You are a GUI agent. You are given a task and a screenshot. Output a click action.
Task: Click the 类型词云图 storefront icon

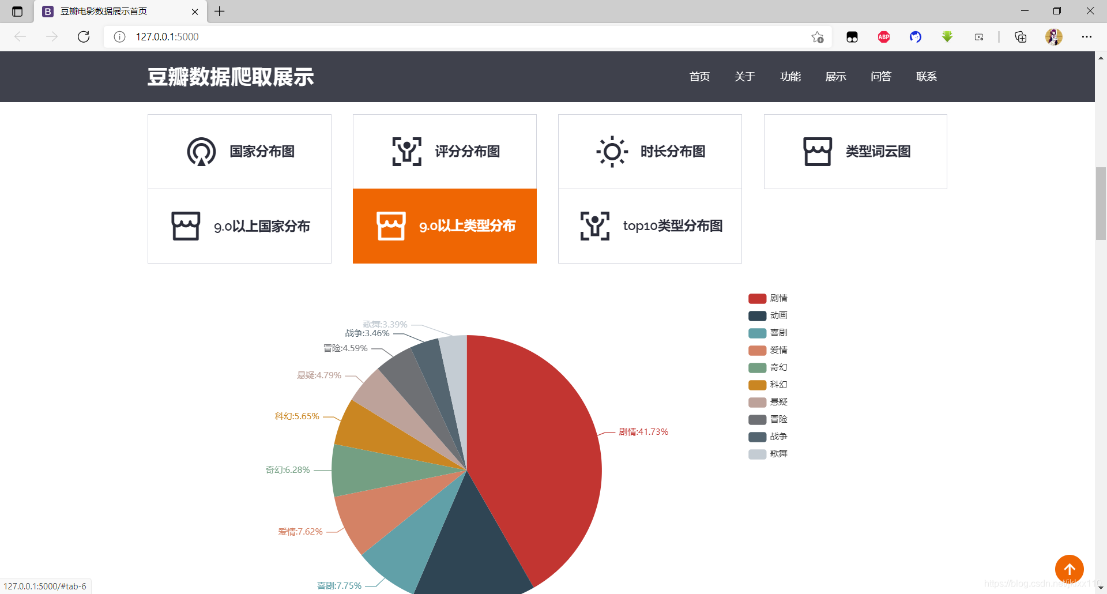[x=818, y=152]
